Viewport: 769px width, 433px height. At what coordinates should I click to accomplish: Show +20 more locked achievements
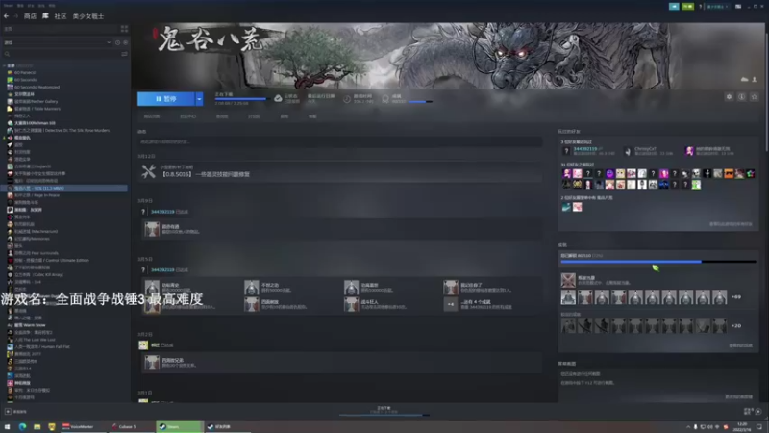pos(736,326)
